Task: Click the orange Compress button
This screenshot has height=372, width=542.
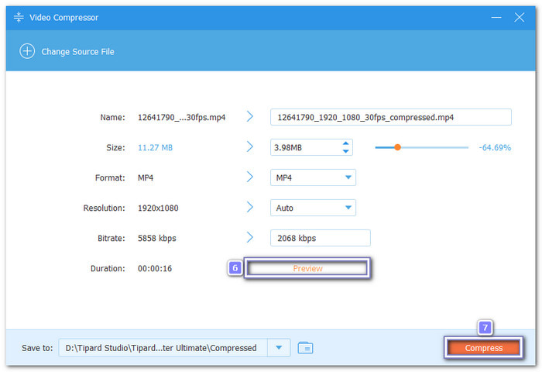Action: (x=484, y=348)
